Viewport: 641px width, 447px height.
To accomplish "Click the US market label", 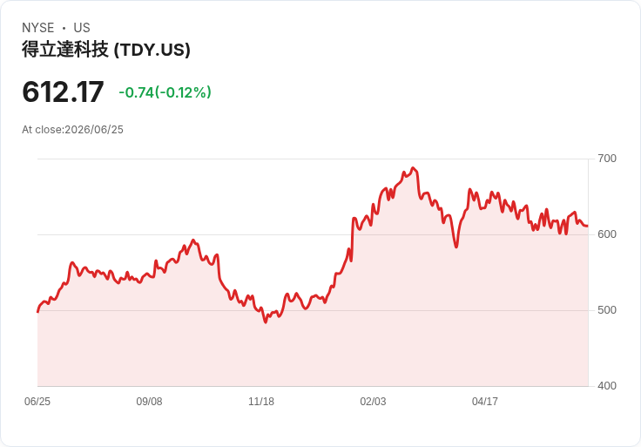I will tap(82, 28).
